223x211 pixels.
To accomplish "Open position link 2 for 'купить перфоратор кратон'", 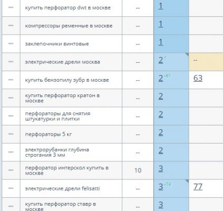I will (x=161, y=97).
